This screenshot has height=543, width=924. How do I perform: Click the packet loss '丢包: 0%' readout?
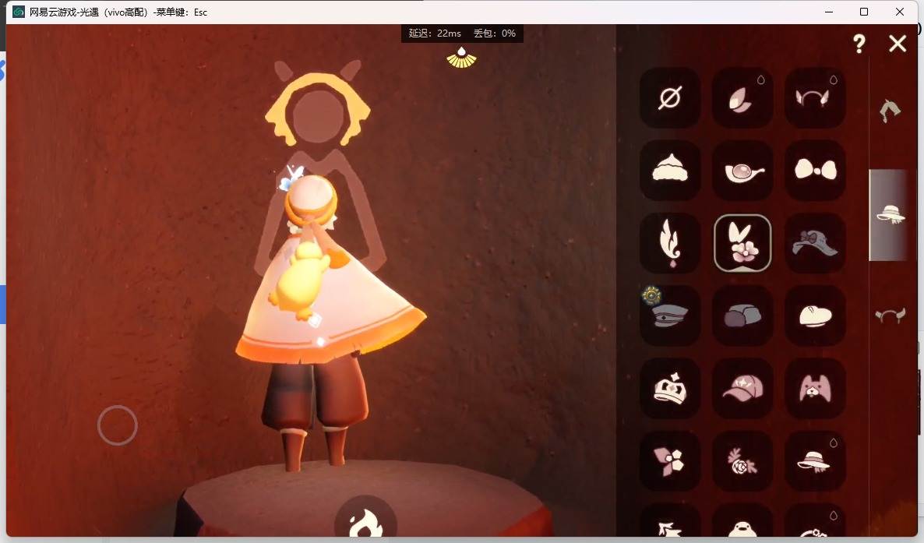(x=495, y=33)
